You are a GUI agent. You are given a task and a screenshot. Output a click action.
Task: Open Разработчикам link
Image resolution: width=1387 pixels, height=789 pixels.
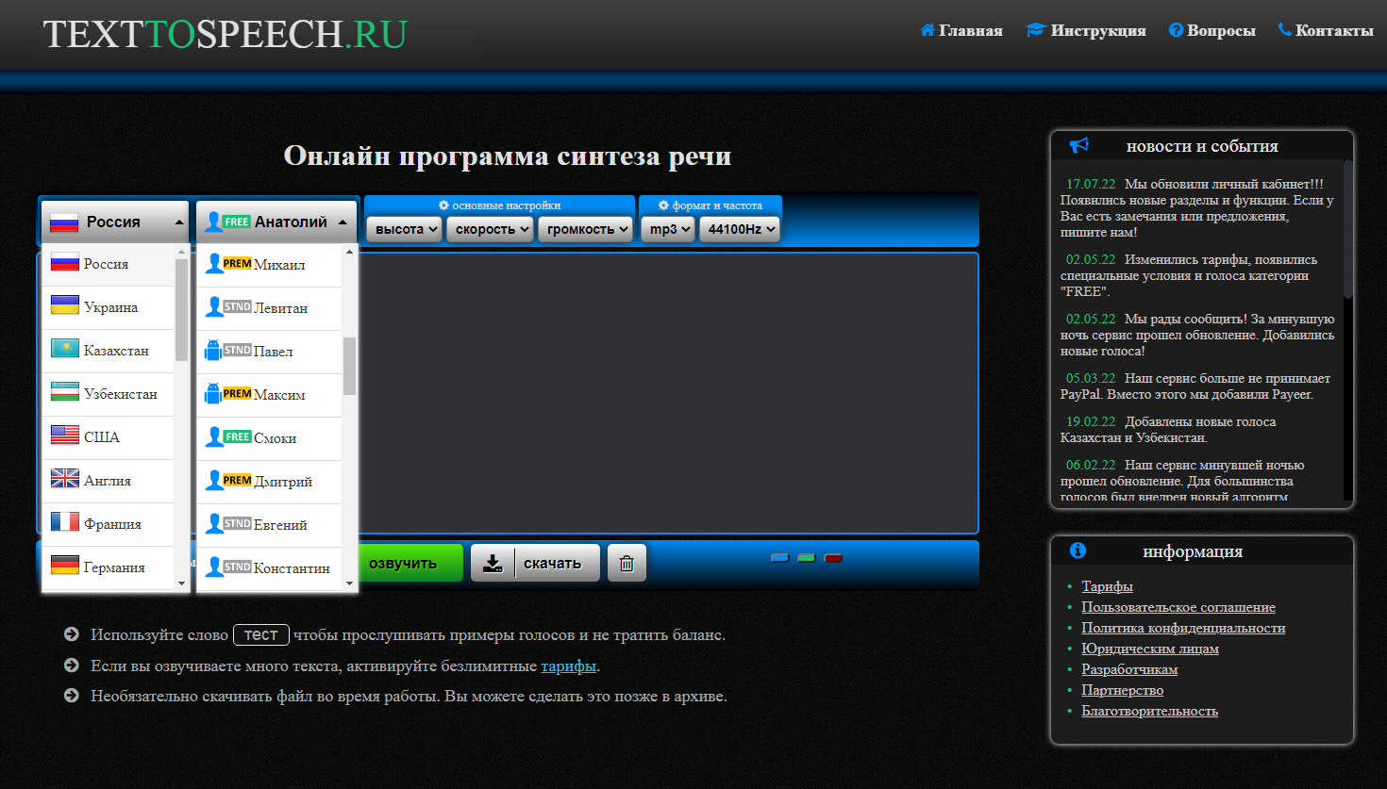[x=1129, y=669]
